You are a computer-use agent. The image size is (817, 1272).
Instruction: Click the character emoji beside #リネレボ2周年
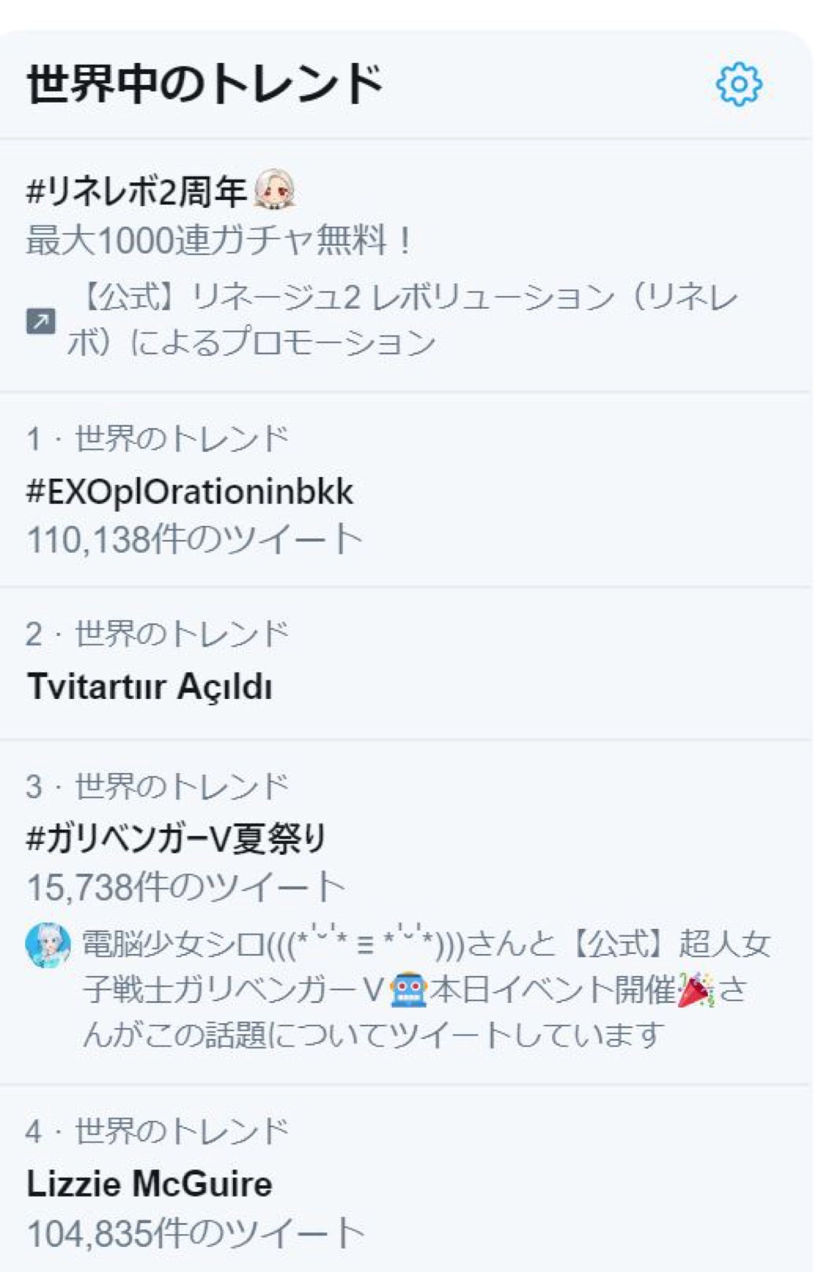(x=274, y=189)
